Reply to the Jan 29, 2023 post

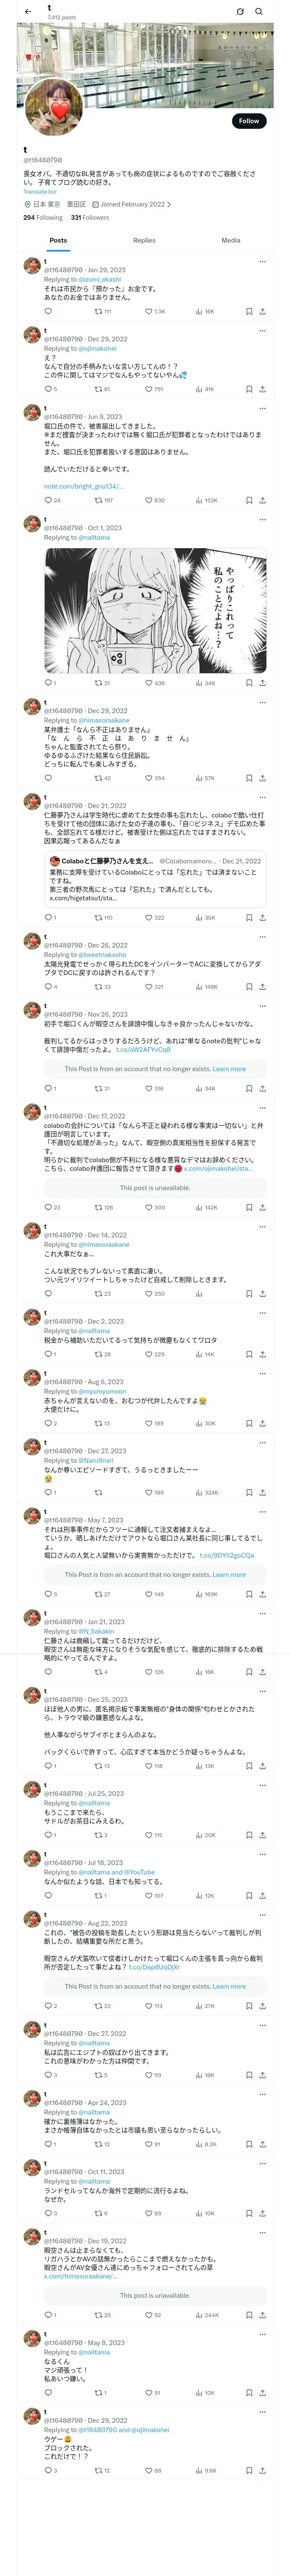(47, 311)
